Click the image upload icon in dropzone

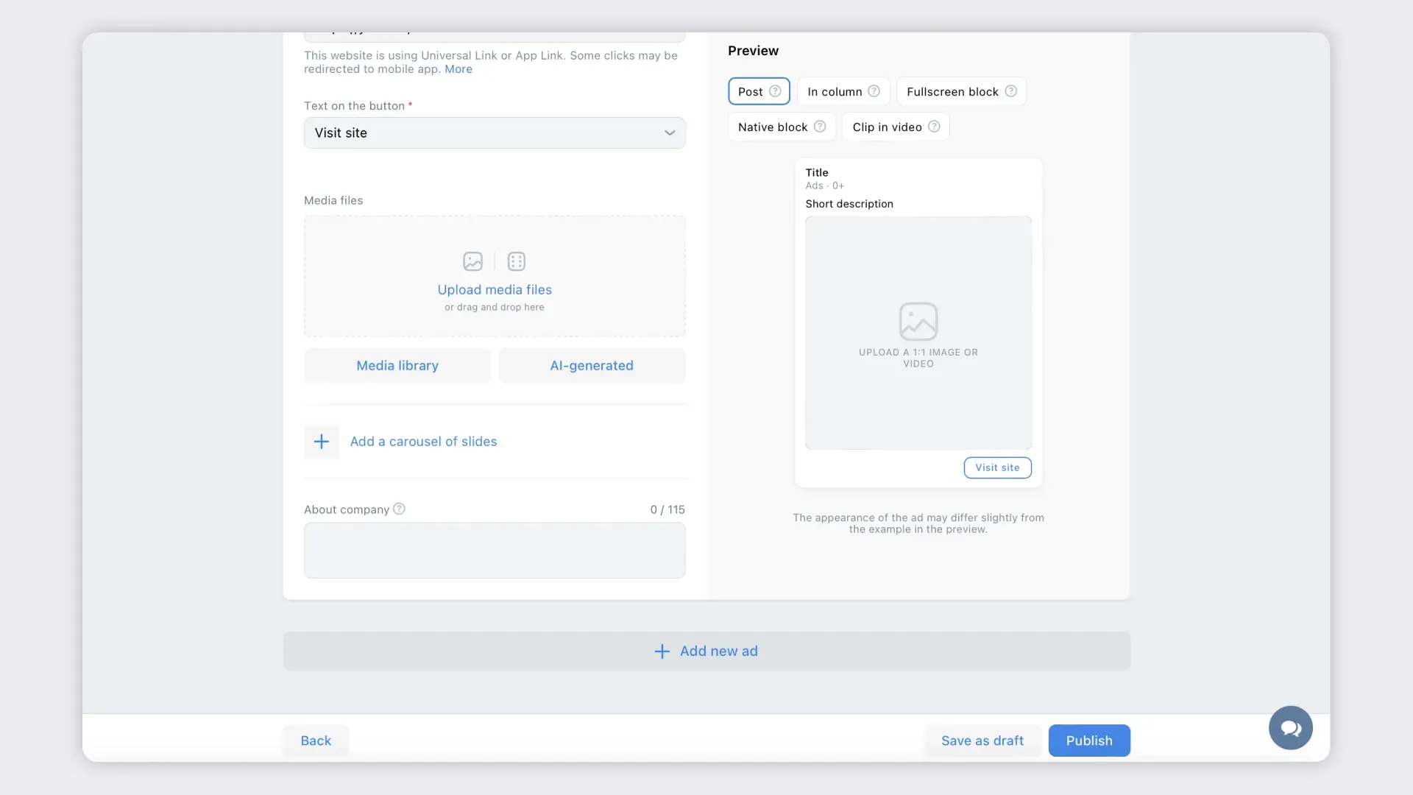pos(472,261)
